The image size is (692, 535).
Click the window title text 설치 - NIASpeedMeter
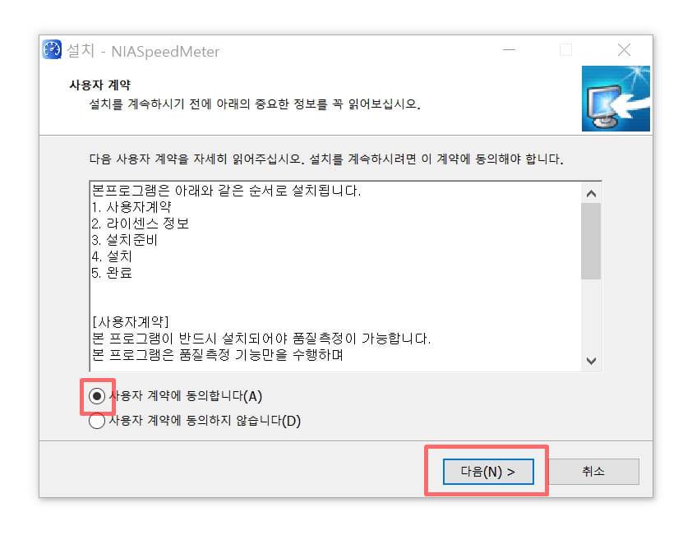tap(143, 51)
